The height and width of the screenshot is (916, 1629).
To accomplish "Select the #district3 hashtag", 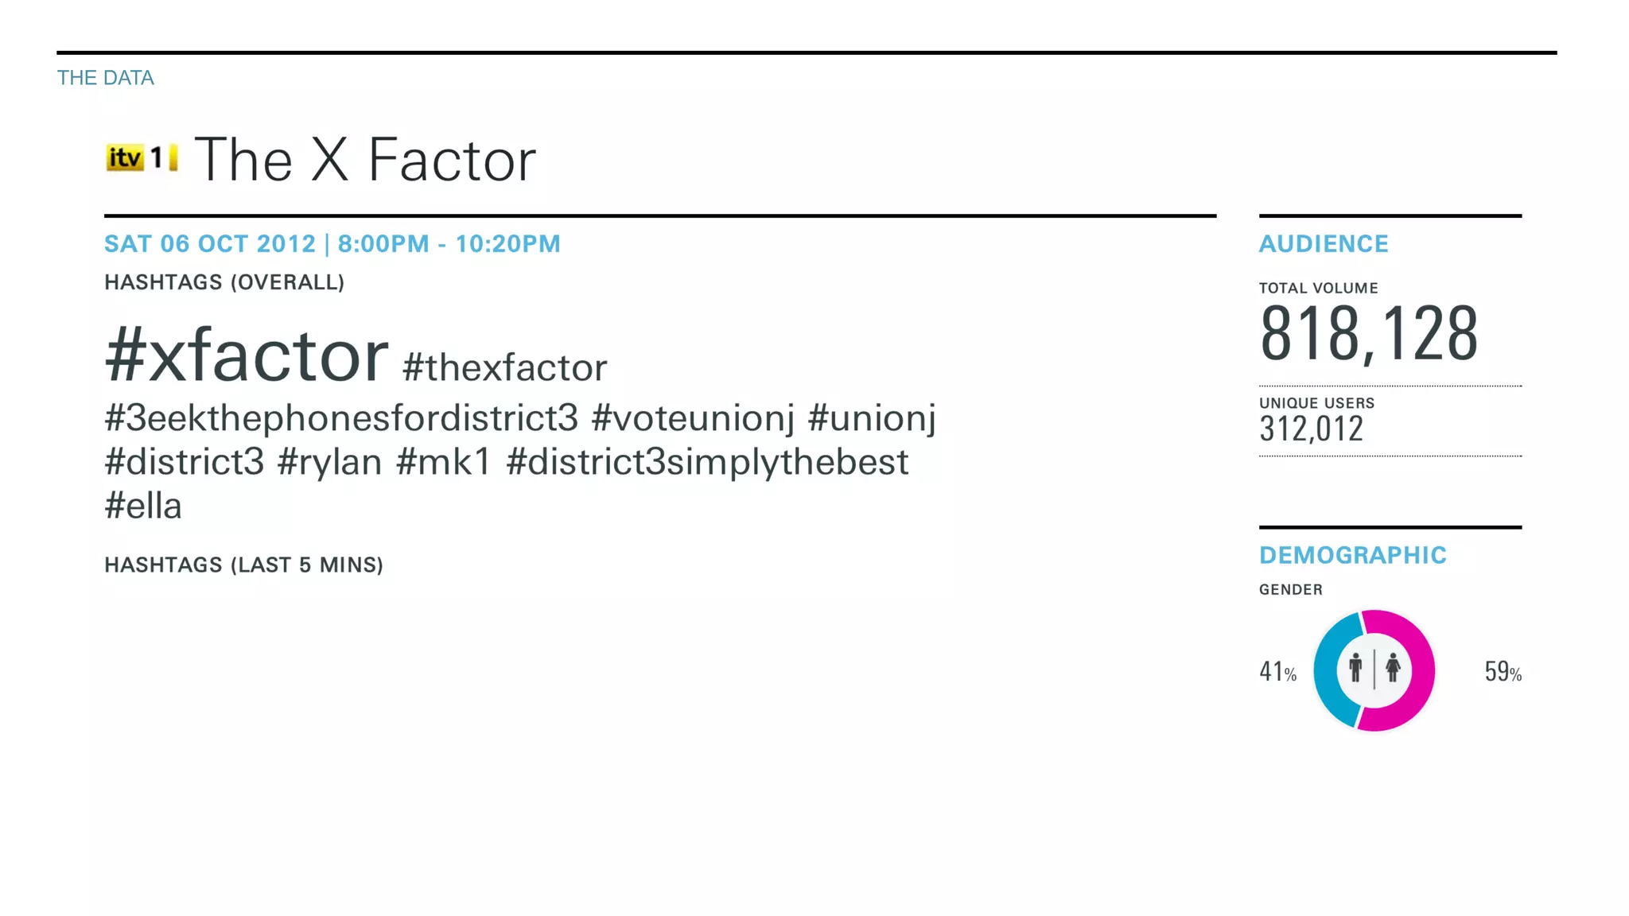I will click(x=185, y=462).
